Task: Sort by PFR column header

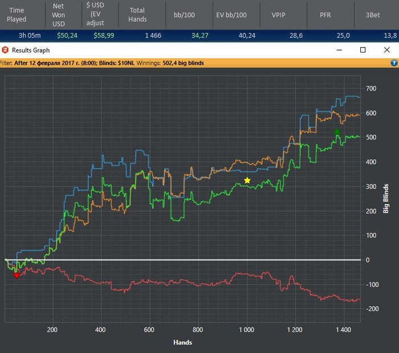Action: pyautogui.click(x=325, y=15)
